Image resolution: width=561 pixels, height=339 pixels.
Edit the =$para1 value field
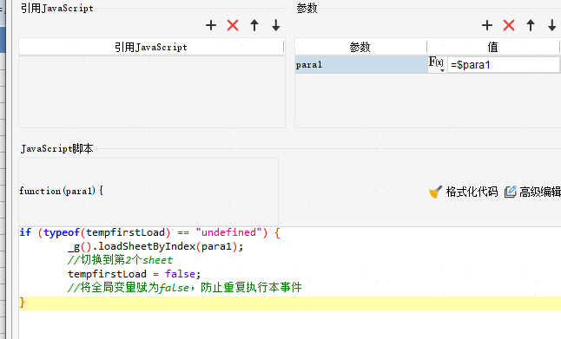point(504,65)
